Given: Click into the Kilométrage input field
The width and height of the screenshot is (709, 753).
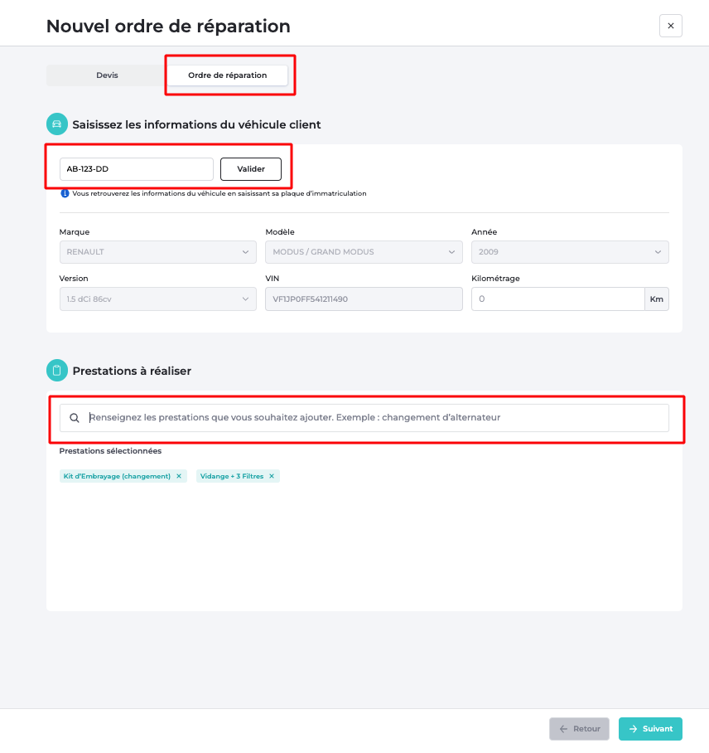Looking at the screenshot, I should [x=558, y=299].
